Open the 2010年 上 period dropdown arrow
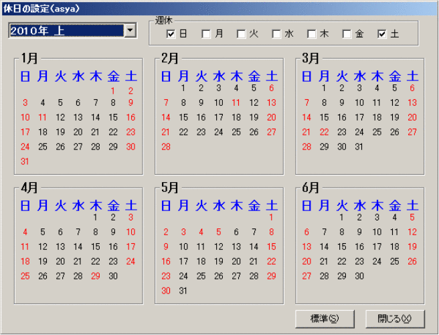The width and height of the screenshot is (439, 335). pos(129,30)
